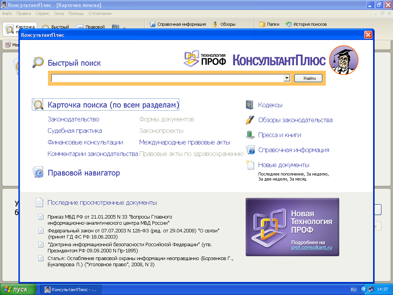The image size is (393, 295).
Task: Open the Комментарии законодательства section
Action: (x=93, y=154)
